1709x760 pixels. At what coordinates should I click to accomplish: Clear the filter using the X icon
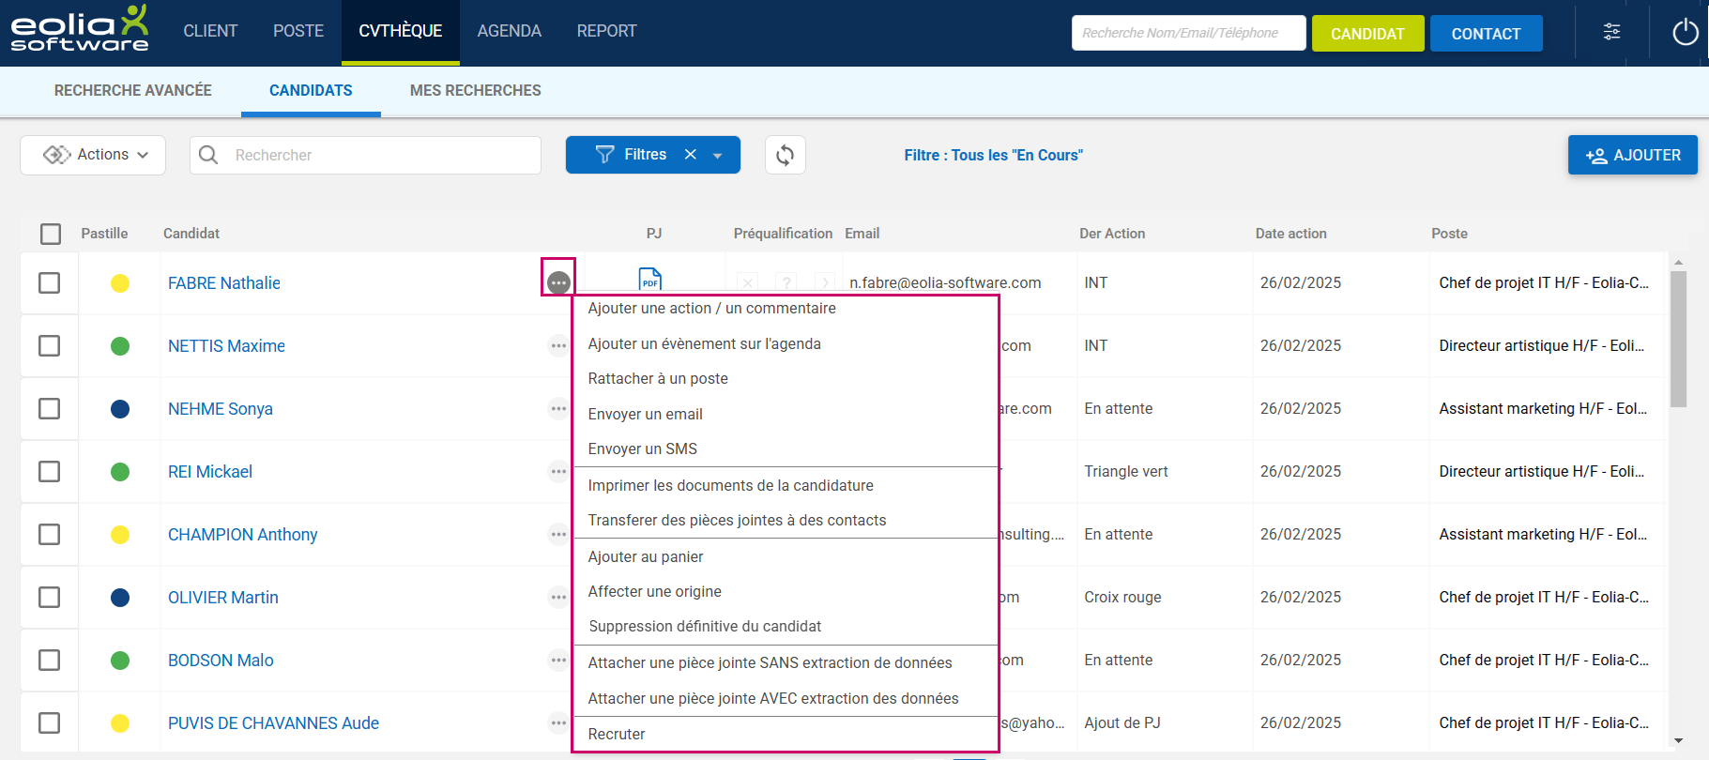(x=691, y=155)
